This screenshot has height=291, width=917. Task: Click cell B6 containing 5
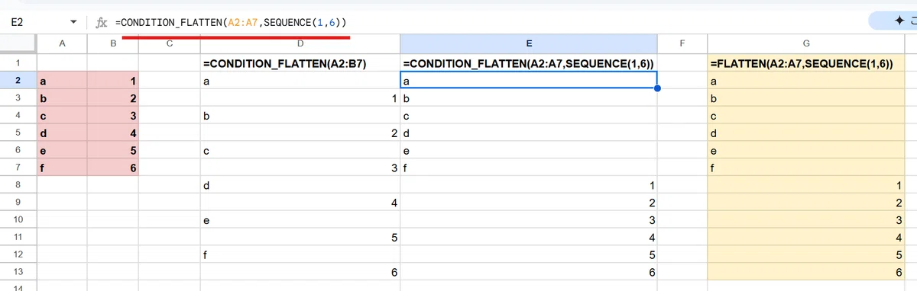113,151
